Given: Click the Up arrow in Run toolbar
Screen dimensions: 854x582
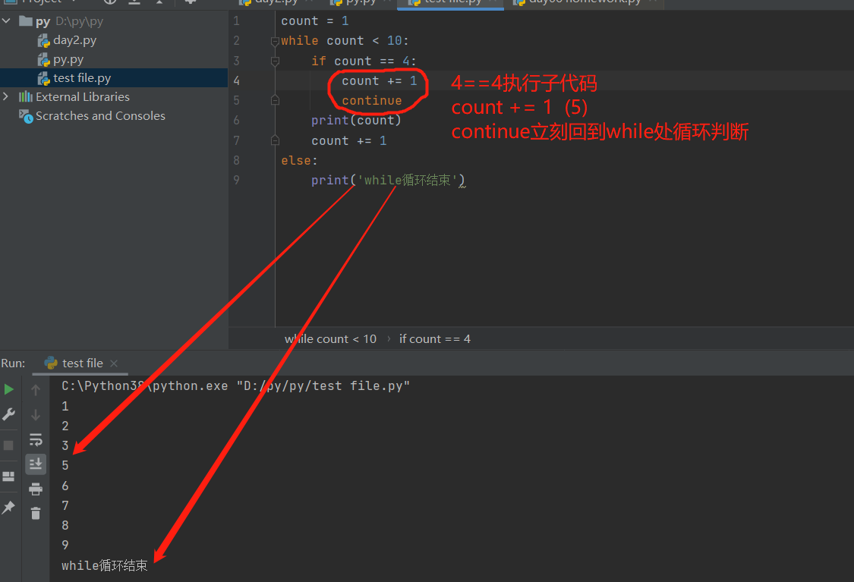Looking at the screenshot, I should (36, 390).
